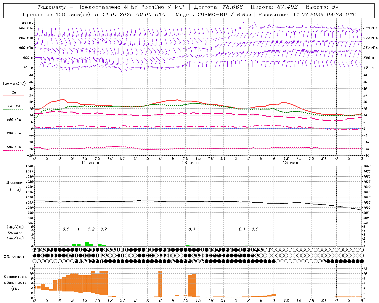Click the "850 гПа" temperature legend label
The image size is (379, 303).
point(14,120)
